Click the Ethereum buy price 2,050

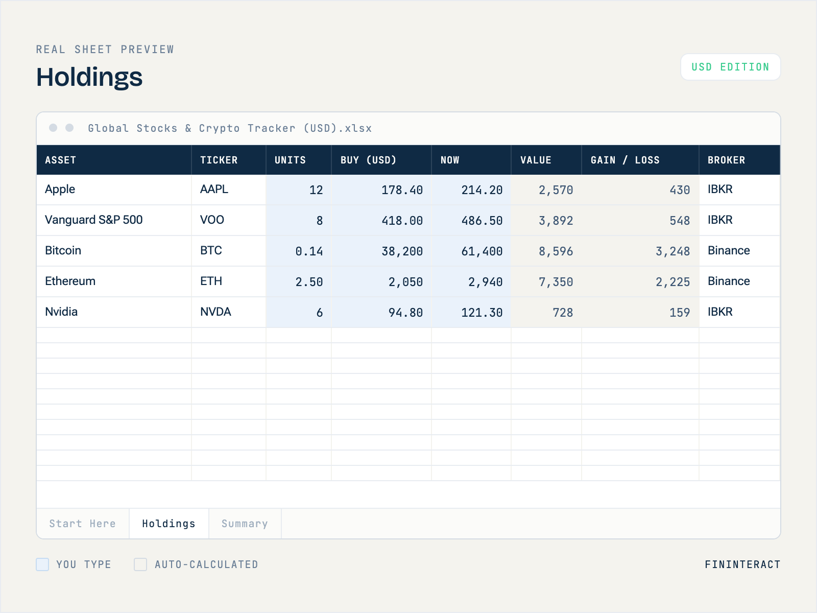(381, 281)
